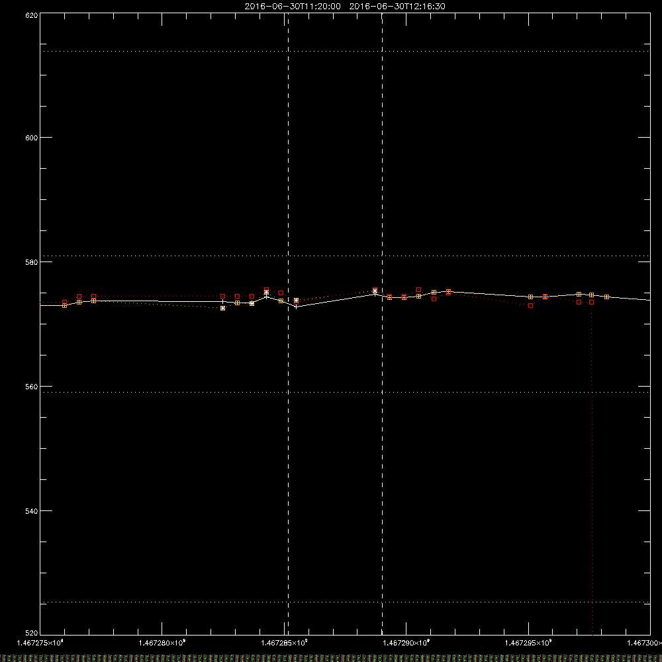The width and height of the screenshot is (662, 662).
Task: Click the dotted horizontal line near 581
Action: pyautogui.click(x=345, y=256)
